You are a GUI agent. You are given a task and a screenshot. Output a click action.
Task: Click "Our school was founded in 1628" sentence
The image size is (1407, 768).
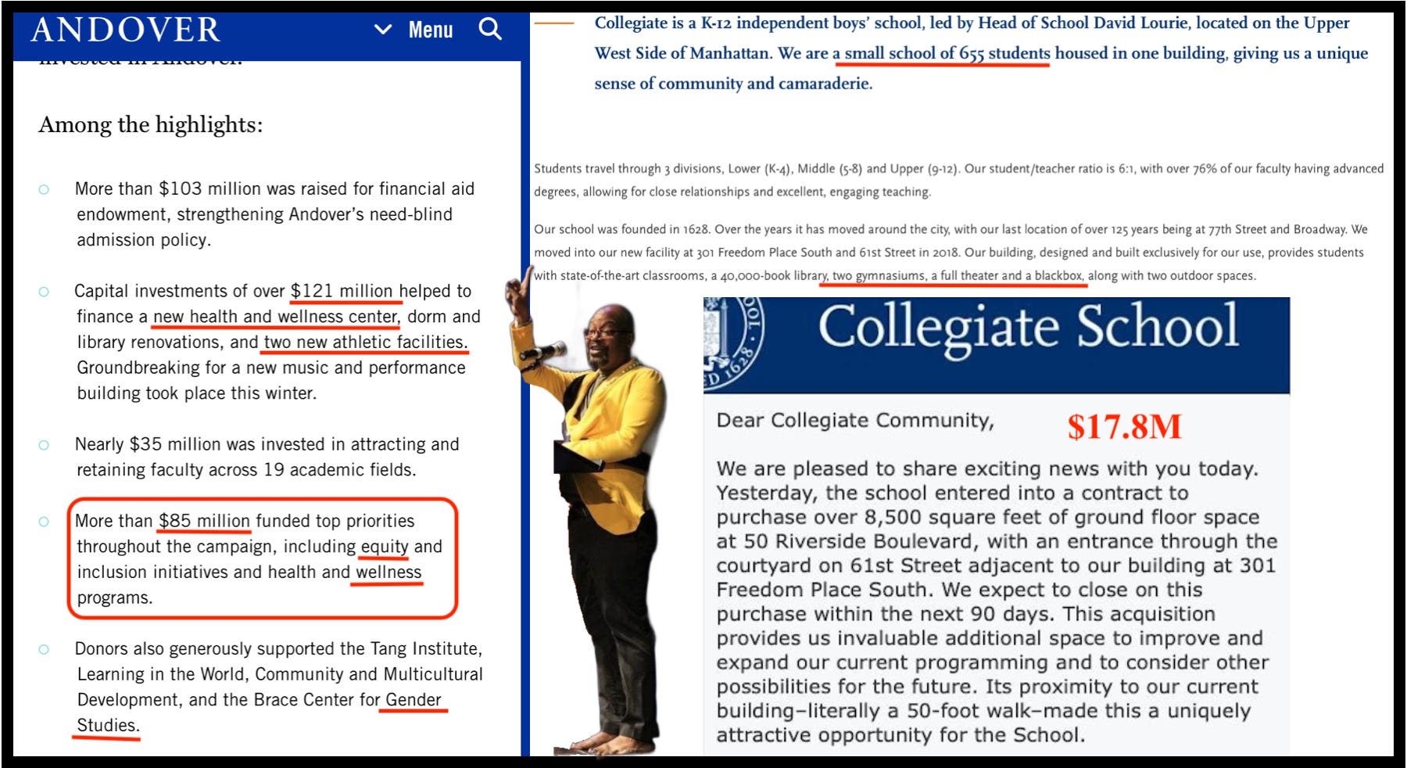pyautogui.click(x=622, y=229)
